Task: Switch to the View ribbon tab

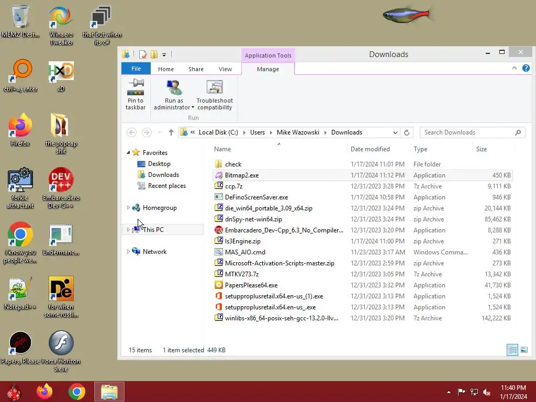Action: (x=225, y=69)
